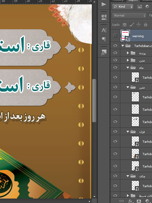Filter layers by pixel layers icon
Image resolution: width=152 pixels, height=203 pixels.
[x=140, y=6]
